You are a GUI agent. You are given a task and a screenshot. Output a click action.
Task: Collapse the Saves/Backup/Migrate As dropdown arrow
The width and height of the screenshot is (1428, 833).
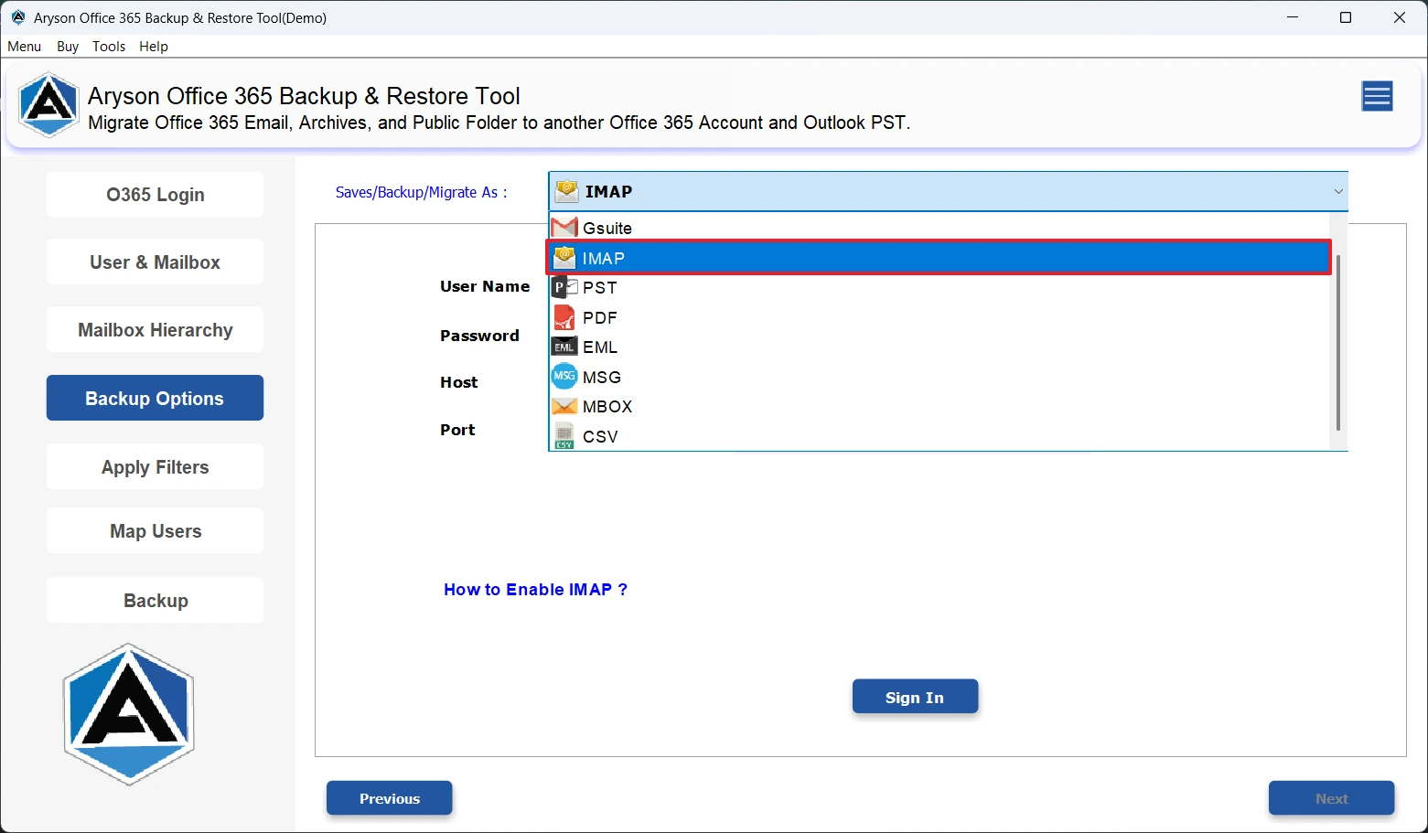(1337, 191)
